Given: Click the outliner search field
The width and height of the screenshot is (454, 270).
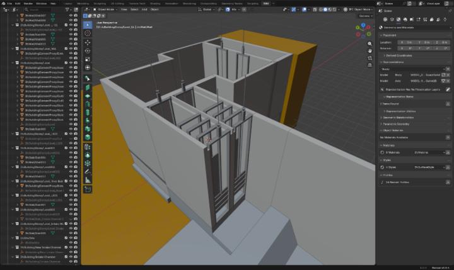Looking at the screenshot, I should click(x=38, y=10).
